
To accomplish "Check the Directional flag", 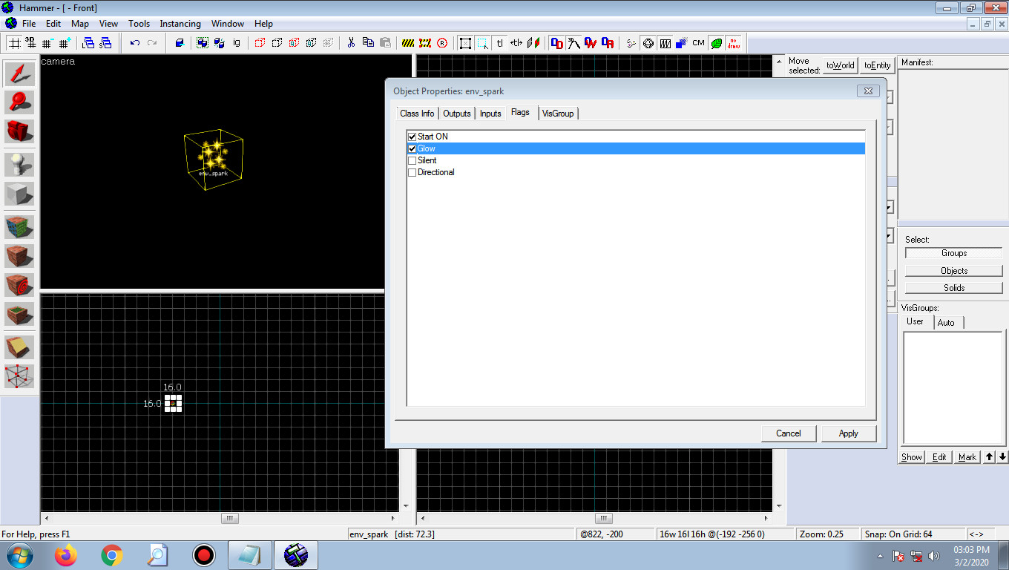I will tap(412, 172).
